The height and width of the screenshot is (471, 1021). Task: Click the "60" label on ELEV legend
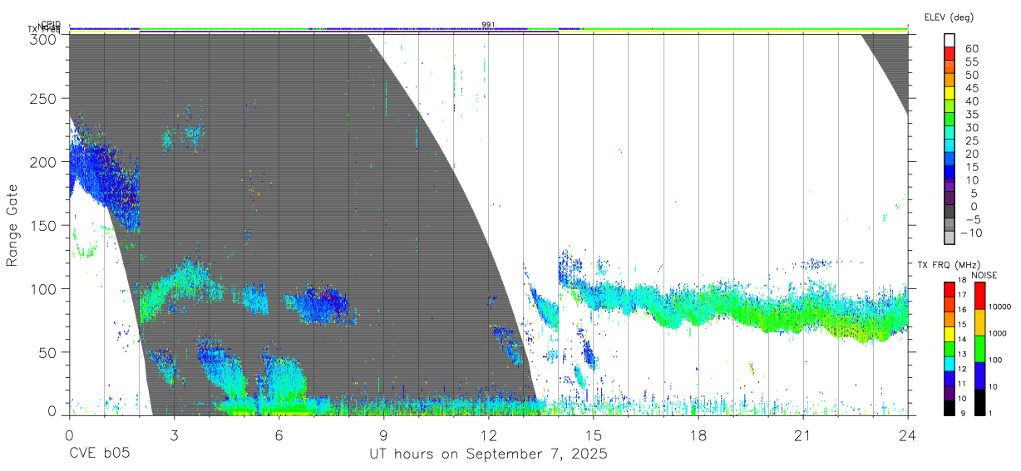972,49
